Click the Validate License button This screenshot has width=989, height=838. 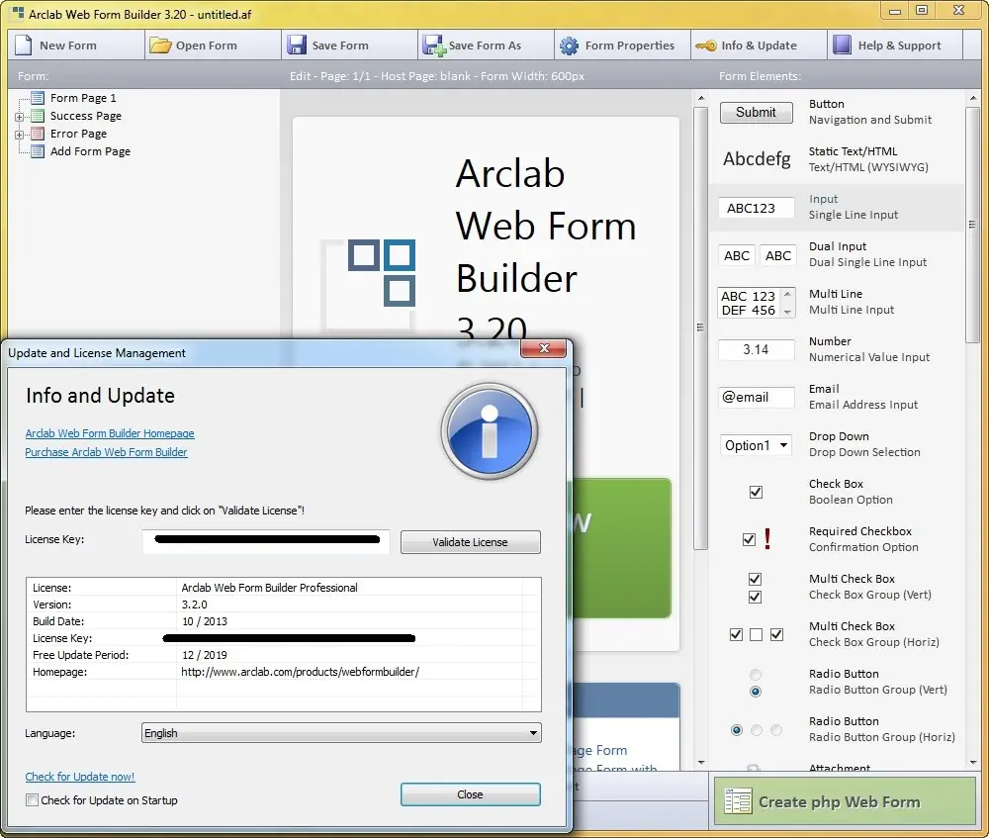(470, 542)
